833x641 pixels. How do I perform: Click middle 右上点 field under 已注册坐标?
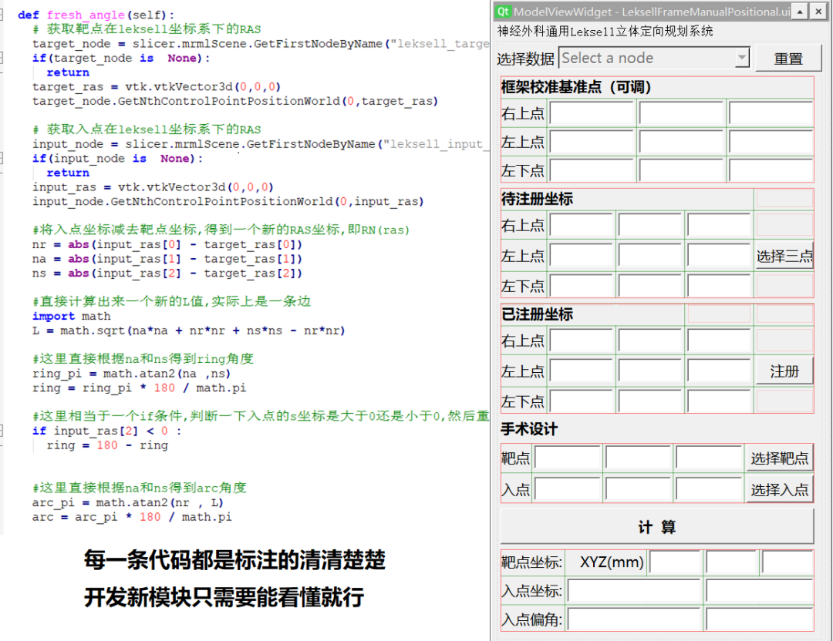point(650,341)
